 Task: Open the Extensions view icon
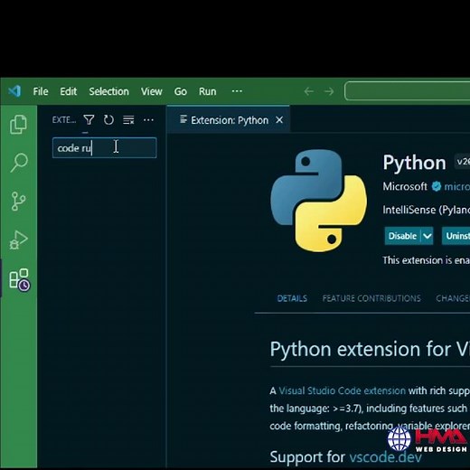pyautogui.click(x=19, y=280)
